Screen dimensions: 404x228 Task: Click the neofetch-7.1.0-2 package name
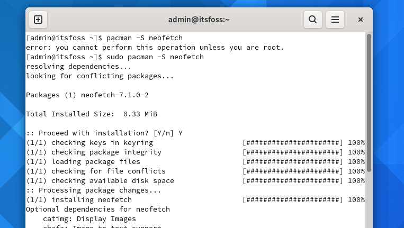click(x=115, y=95)
